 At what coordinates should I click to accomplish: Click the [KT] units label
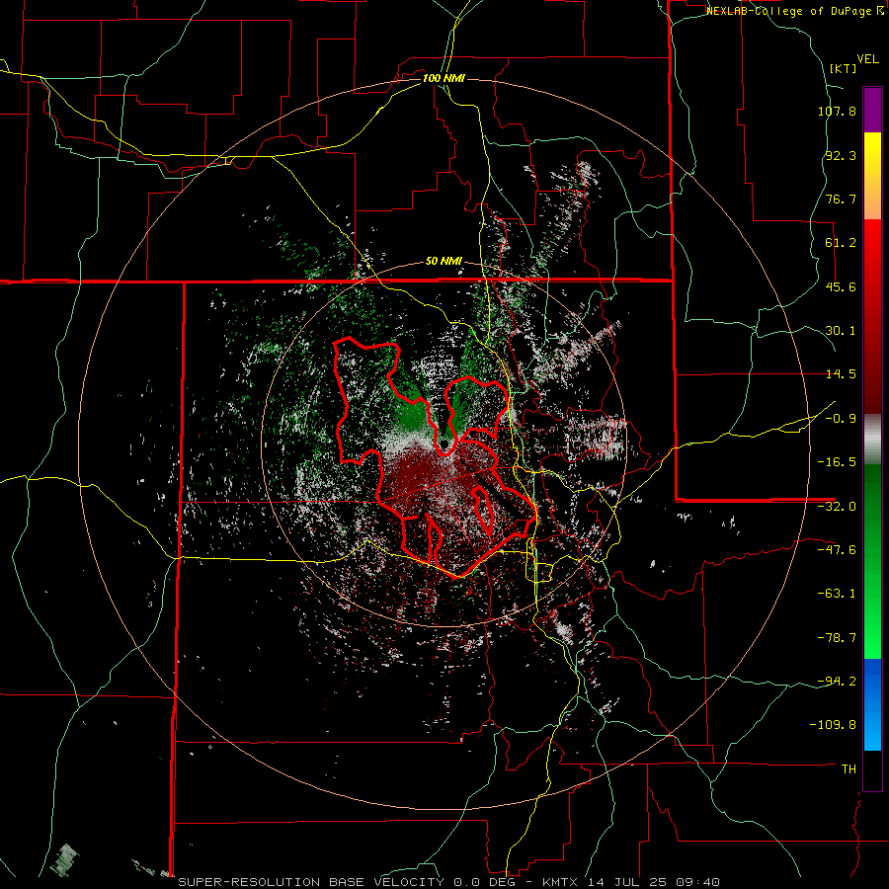point(844,68)
